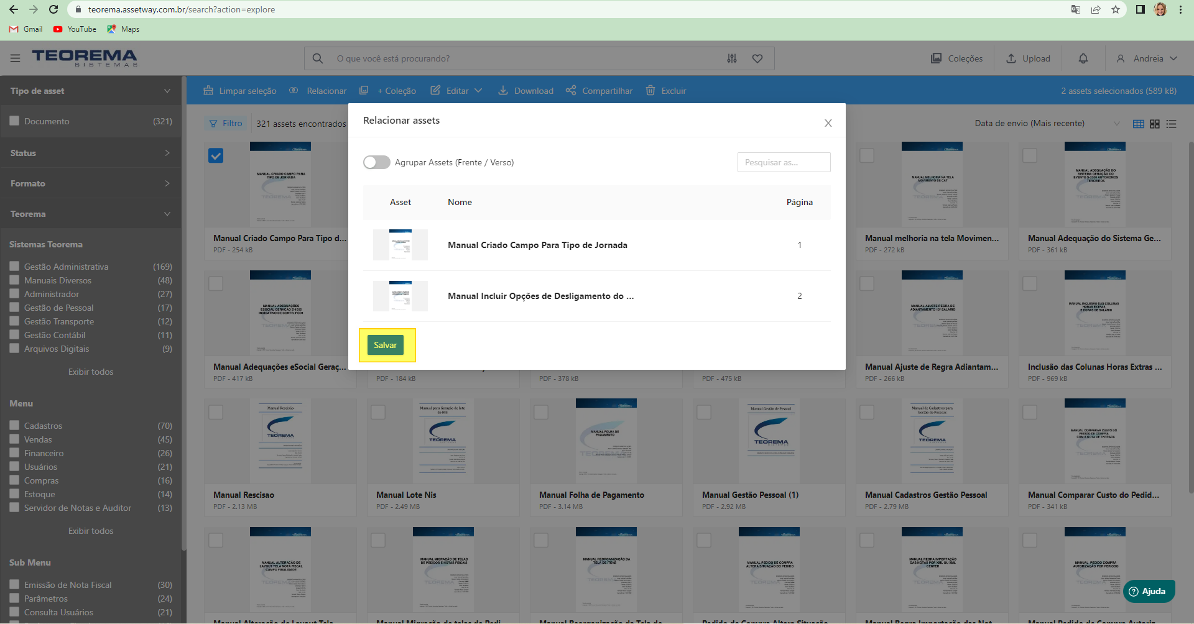Uncheck the selected Manual Criado Campo card checkbox
Viewport: 1194px width, 624px height.
(x=216, y=155)
